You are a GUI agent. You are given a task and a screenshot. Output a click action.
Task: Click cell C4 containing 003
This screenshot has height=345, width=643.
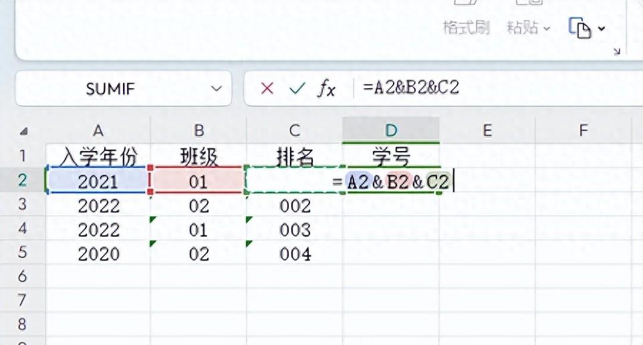(295, 229)
